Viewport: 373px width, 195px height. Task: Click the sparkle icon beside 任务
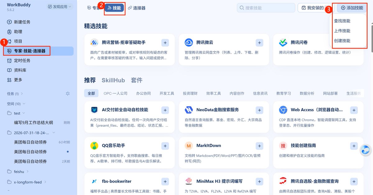(x=68, y=94)
